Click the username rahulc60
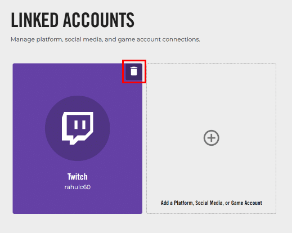The image size is (292, 233). [78, 187]
